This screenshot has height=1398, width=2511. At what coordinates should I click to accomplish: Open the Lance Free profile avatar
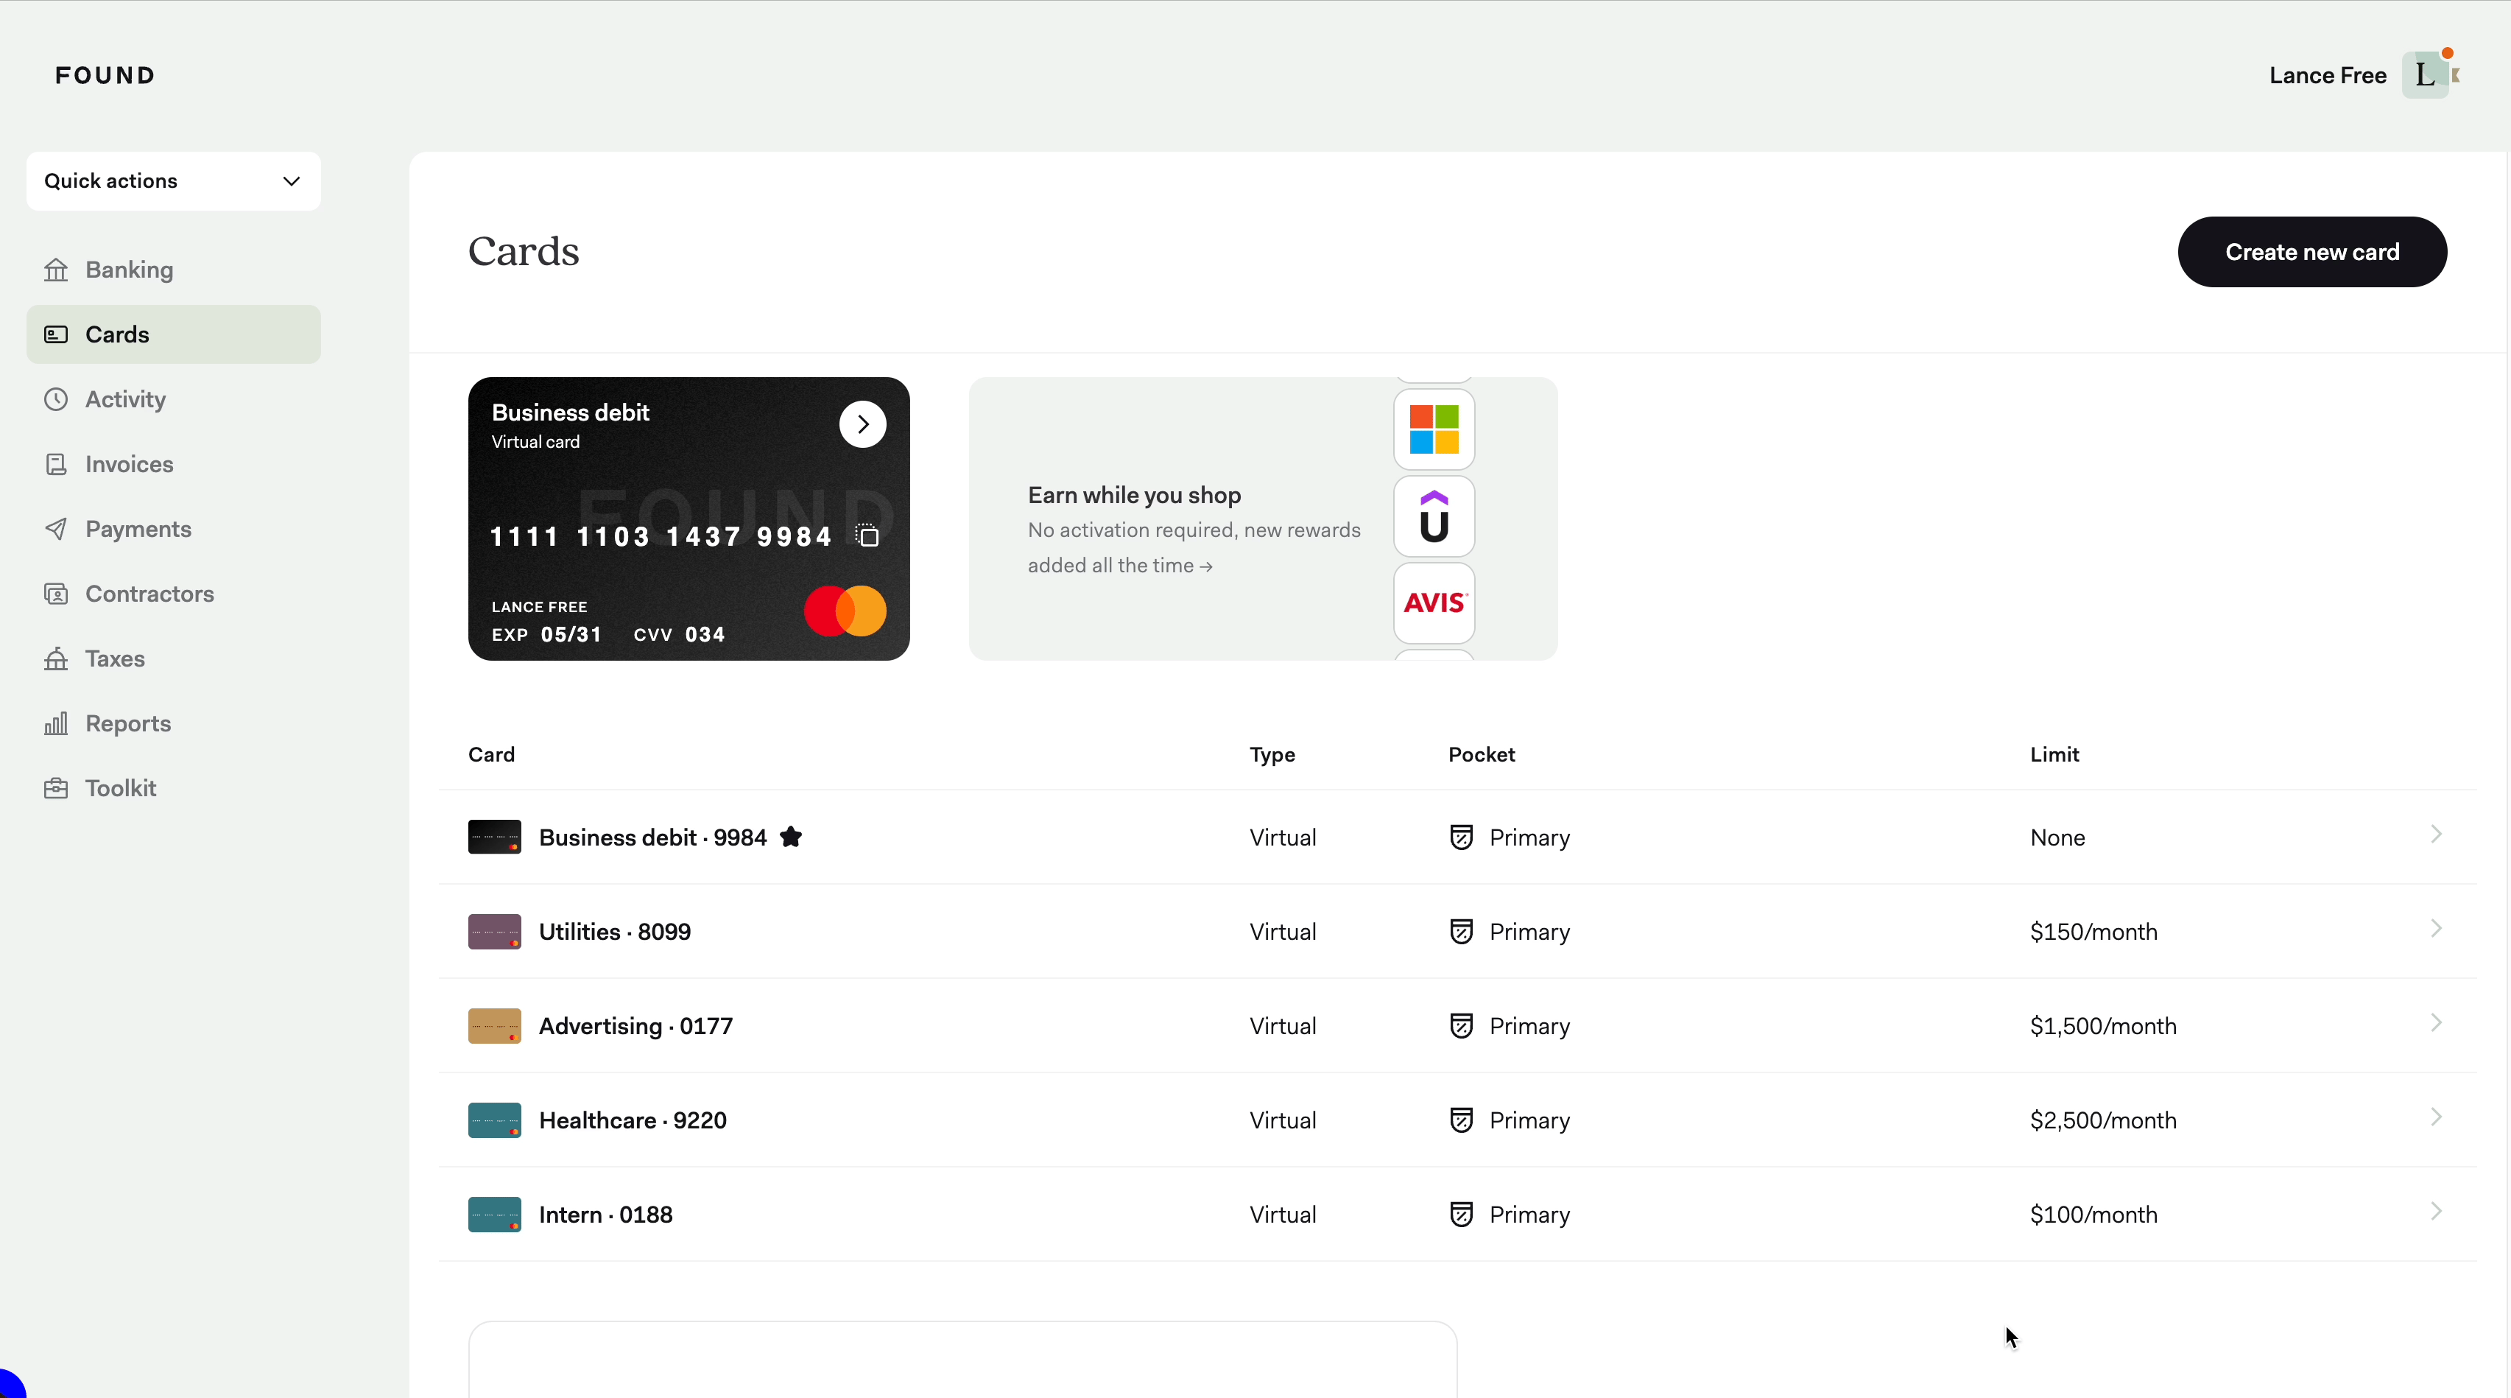2426,75
